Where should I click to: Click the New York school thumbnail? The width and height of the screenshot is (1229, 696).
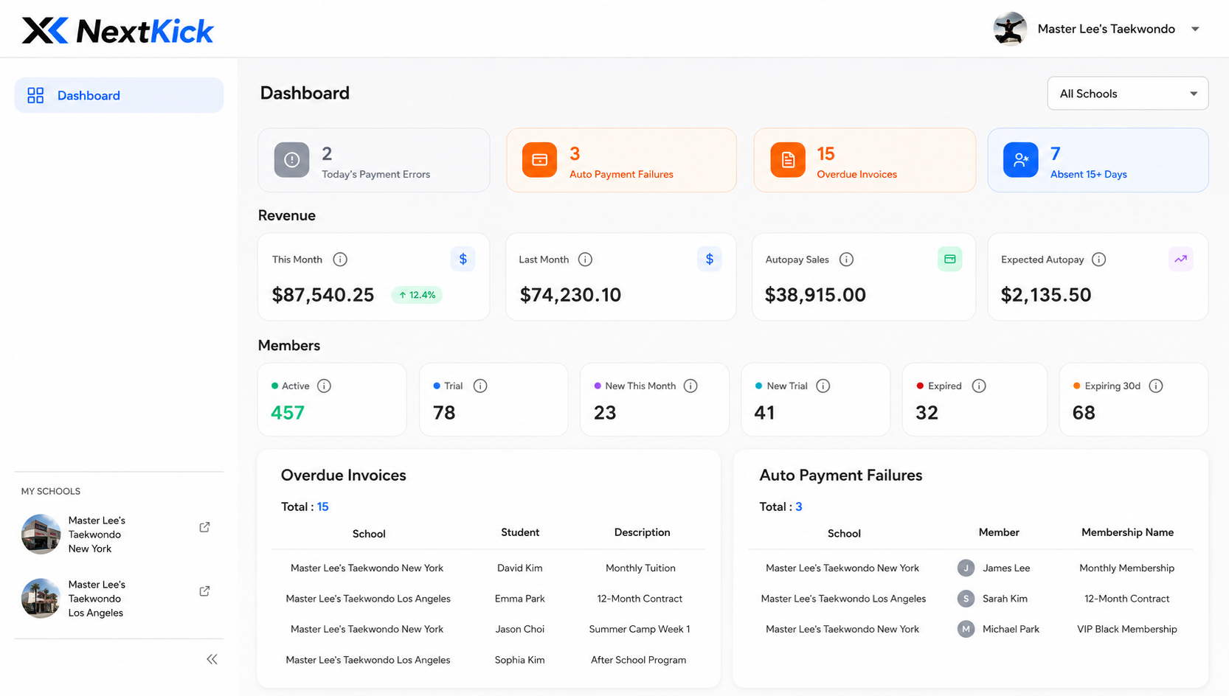pos(41,534)
